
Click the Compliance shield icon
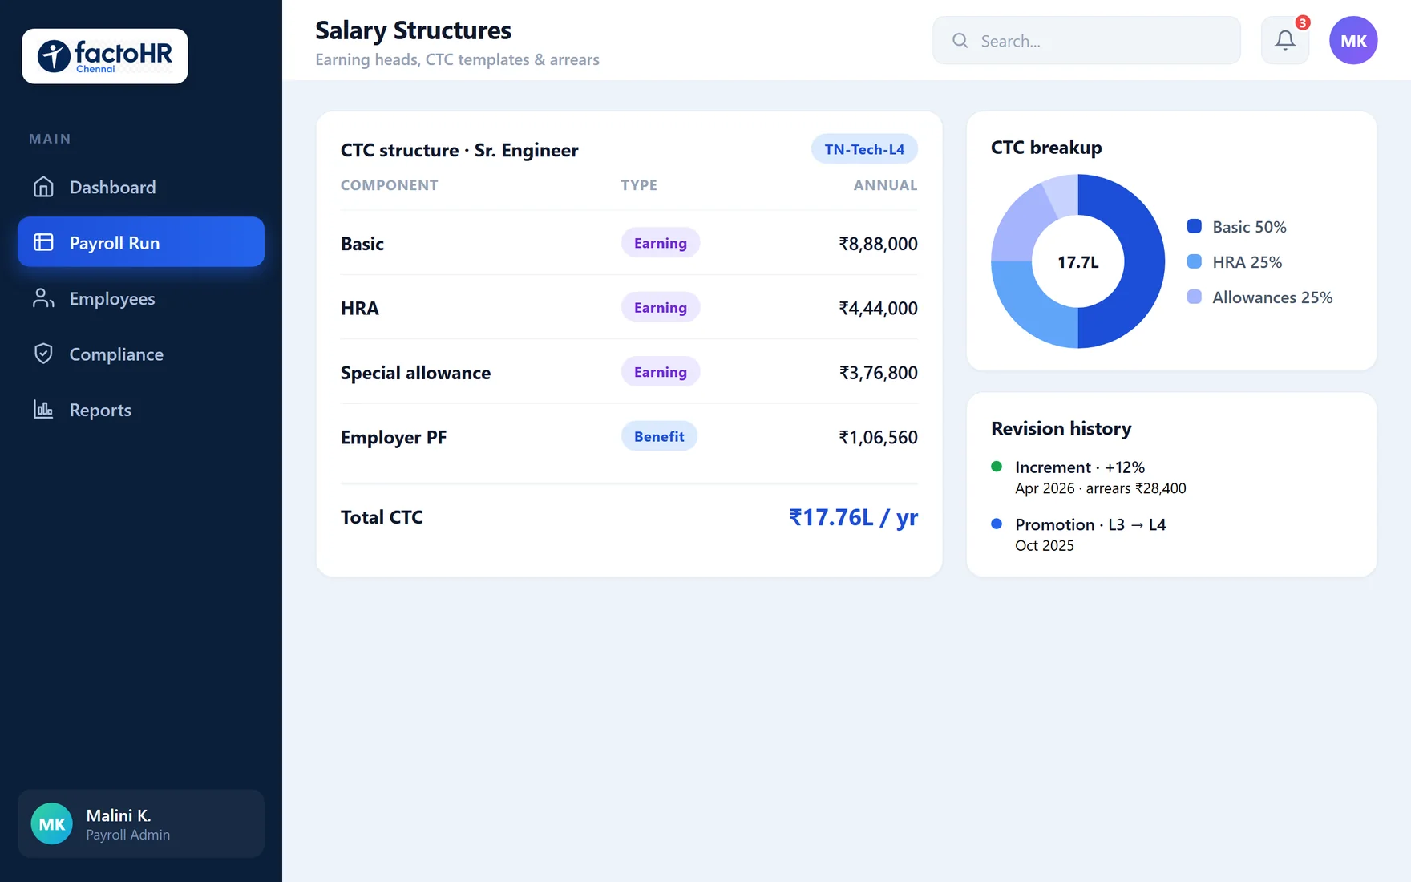tap(43, 354)
